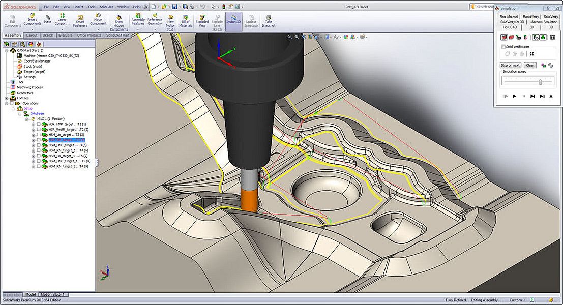Click the table layout icon in Simulation panel
The width and height of the screenshot is (563, 305).
click(x=553, y=37)
